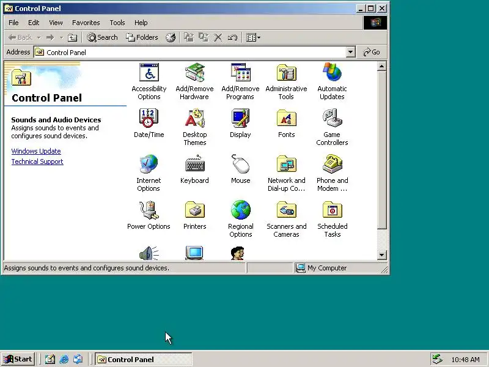
Task: Expand the Back history dropdown arrow
Action: (x=39, y=37)
